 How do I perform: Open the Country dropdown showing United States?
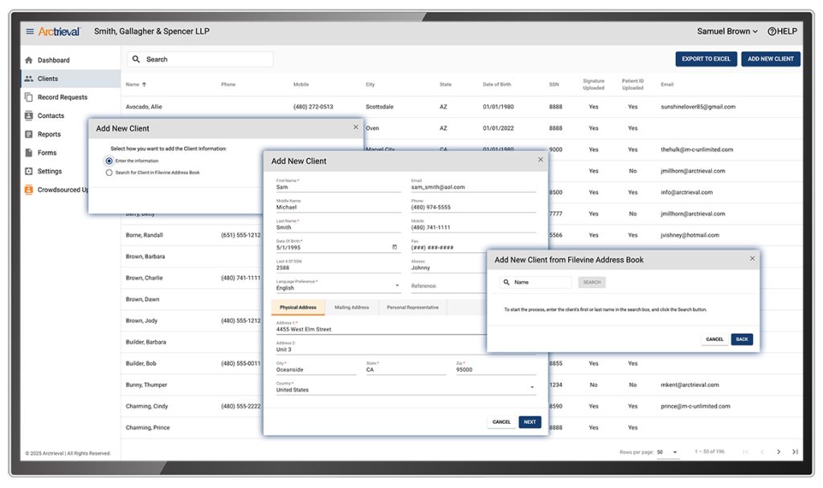pos(531,388)
